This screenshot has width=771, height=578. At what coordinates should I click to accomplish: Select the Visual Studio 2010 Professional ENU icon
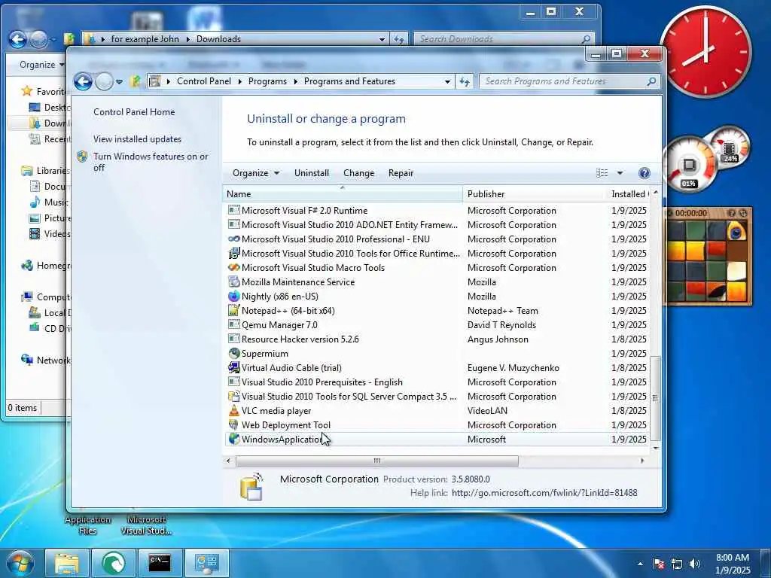coord(234,239)
